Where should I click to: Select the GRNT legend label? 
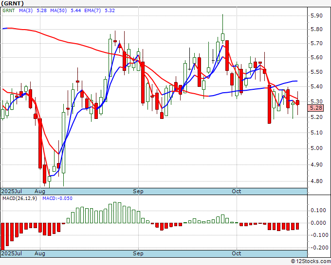(x=9, y=11)
